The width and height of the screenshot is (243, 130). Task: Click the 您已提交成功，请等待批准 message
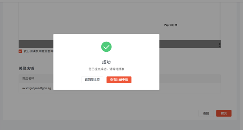(106, 69)
